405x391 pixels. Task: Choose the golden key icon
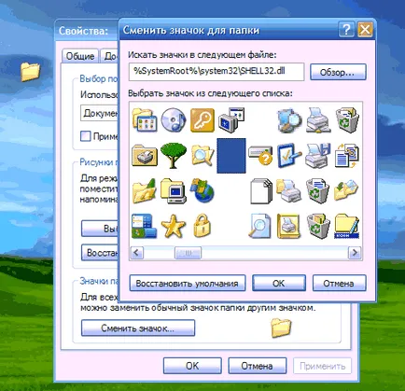(202, 120)
